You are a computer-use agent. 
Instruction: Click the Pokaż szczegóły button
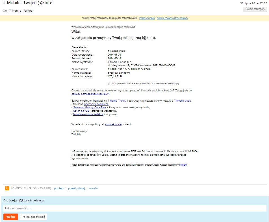[x=255, y=9]
